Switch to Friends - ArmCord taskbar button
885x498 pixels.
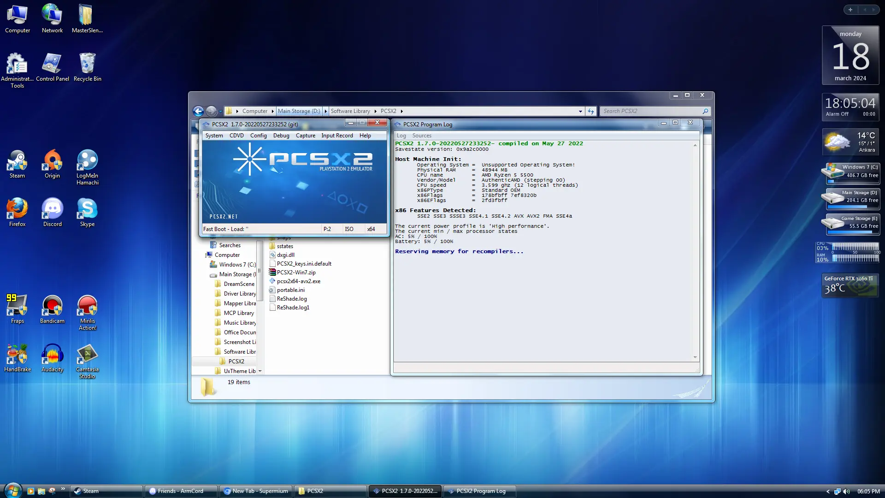[181, 491]
